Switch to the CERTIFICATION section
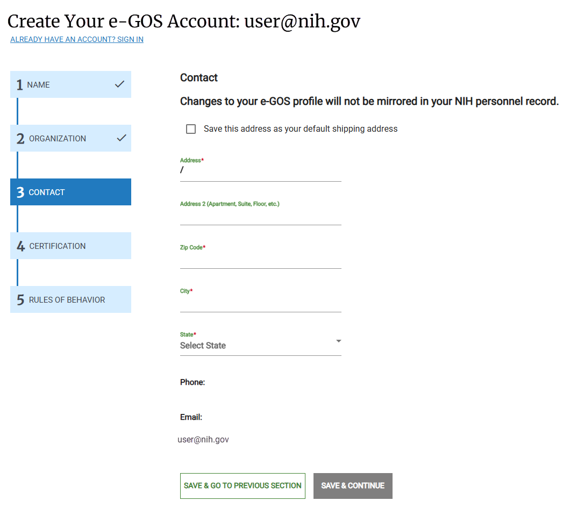The height and width of the screenshot is (515, 563). (x=70, y=246)
